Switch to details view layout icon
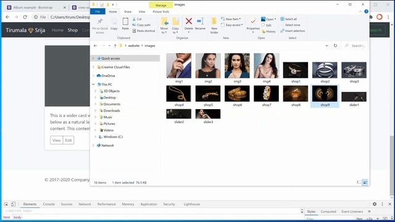Viewport: 395px width, 222px height. tap(359, 183)
